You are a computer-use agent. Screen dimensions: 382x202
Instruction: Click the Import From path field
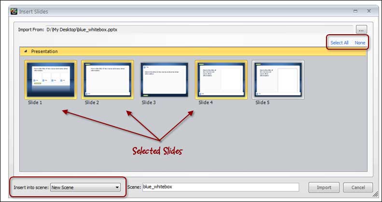[199, 30]
